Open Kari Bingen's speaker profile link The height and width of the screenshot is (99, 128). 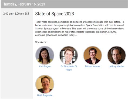[x=45, y=67]
